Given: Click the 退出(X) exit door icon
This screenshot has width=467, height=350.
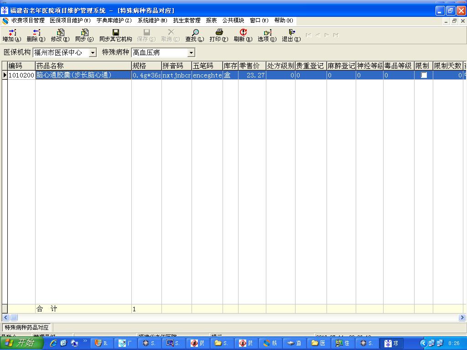Looking at the screenshot, I should (291, 32).
